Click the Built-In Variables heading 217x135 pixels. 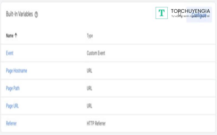(x=19, y=14)
